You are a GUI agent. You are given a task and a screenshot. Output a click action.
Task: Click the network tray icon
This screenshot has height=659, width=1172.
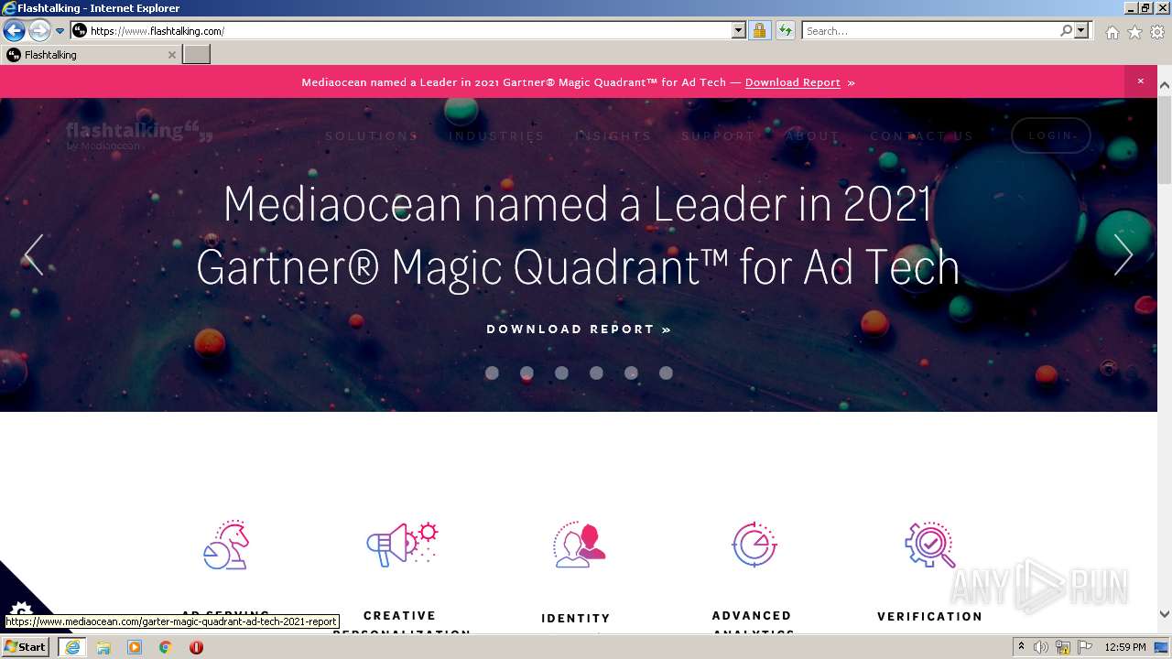[1063, 647]
